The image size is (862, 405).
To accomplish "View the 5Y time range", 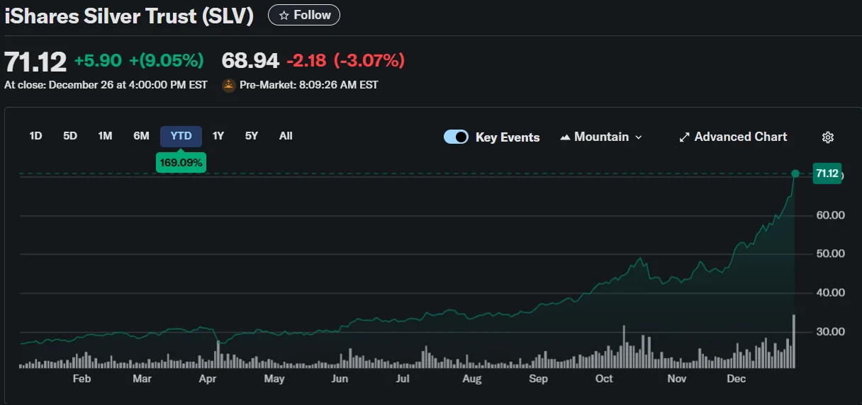I will (252, 136).
